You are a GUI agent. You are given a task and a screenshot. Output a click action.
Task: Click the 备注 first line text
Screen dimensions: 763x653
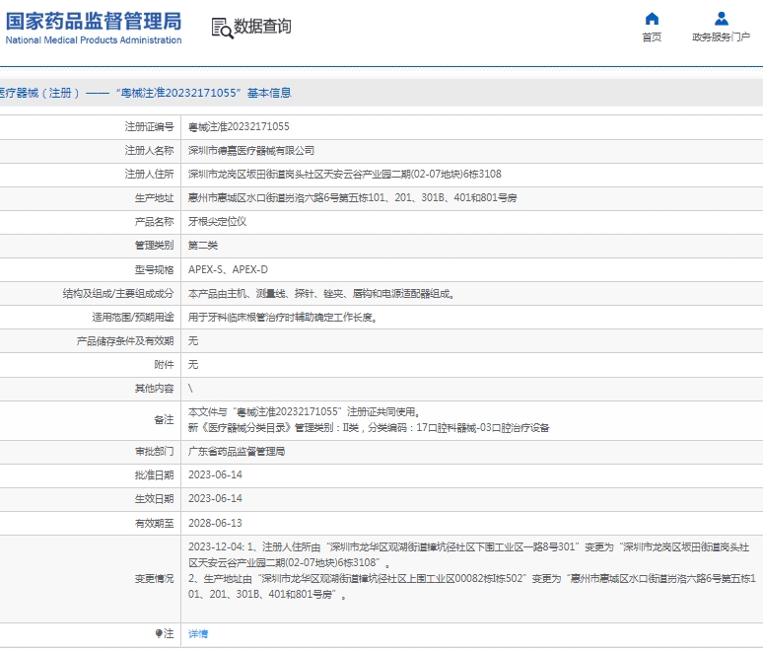tap(305, 412)
